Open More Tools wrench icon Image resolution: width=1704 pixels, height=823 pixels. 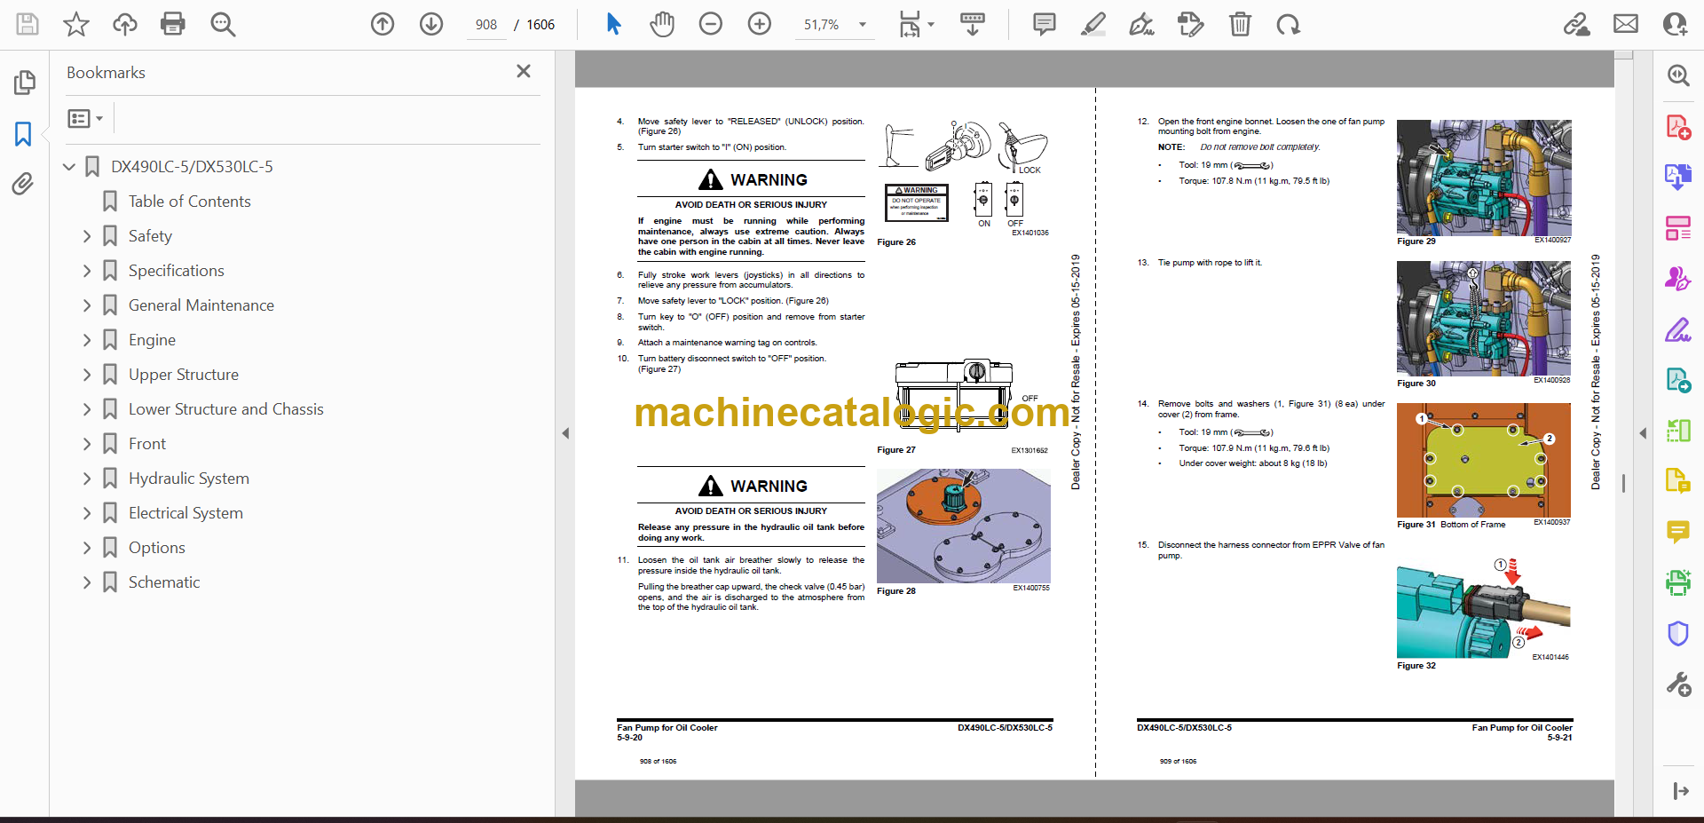pos(1677,684)
